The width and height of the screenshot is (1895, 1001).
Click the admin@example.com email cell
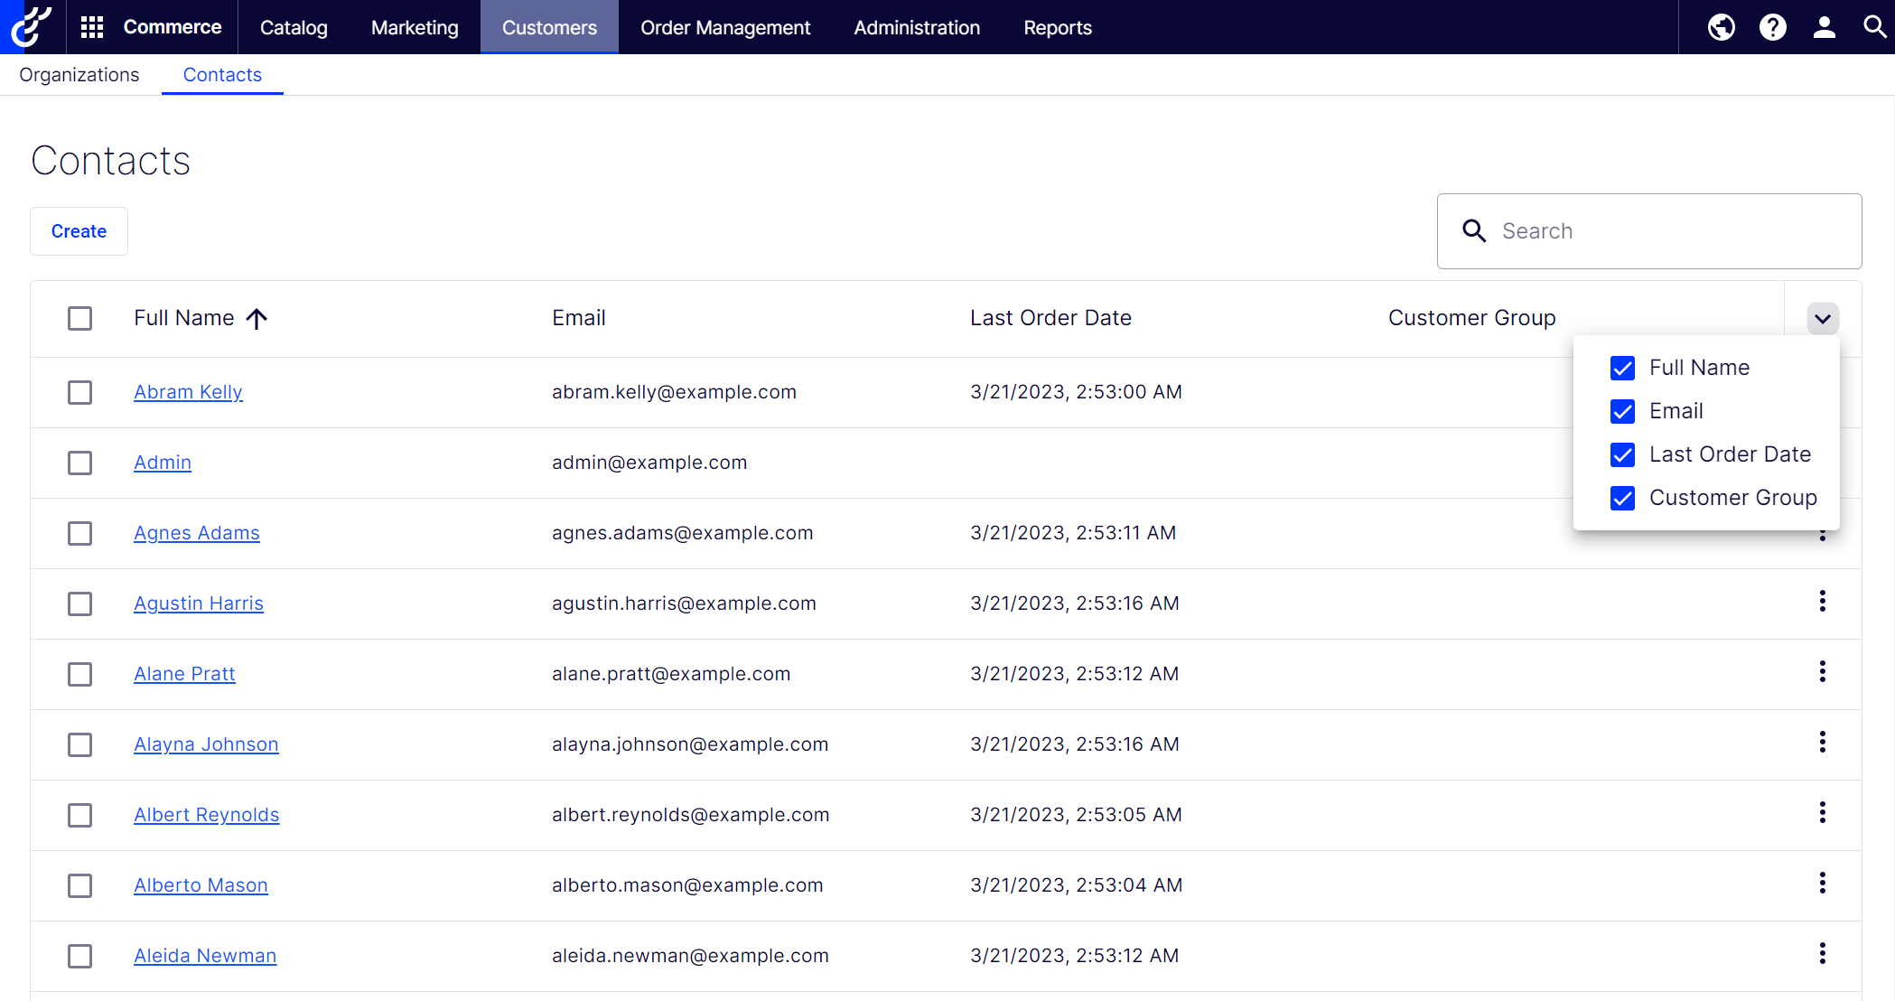[x=649, y=463]
